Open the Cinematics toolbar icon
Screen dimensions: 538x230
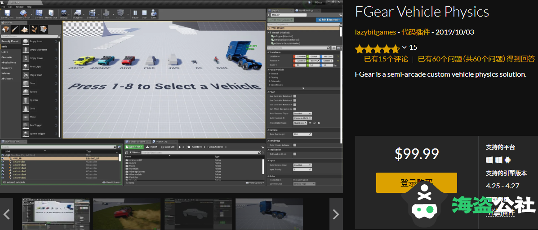tap(92, 14)
